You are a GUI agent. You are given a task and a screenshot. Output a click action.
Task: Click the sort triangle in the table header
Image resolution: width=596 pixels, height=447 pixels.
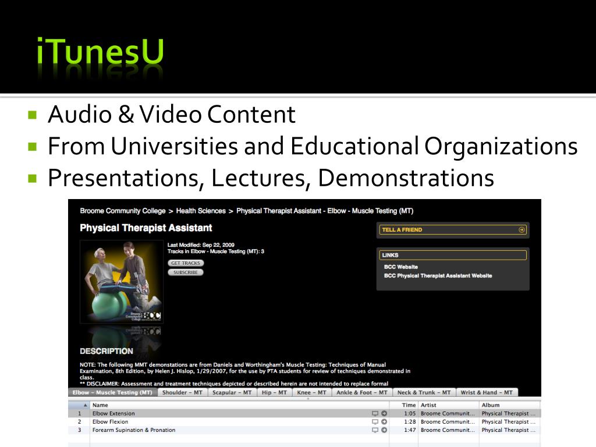[x=85, y=405]
